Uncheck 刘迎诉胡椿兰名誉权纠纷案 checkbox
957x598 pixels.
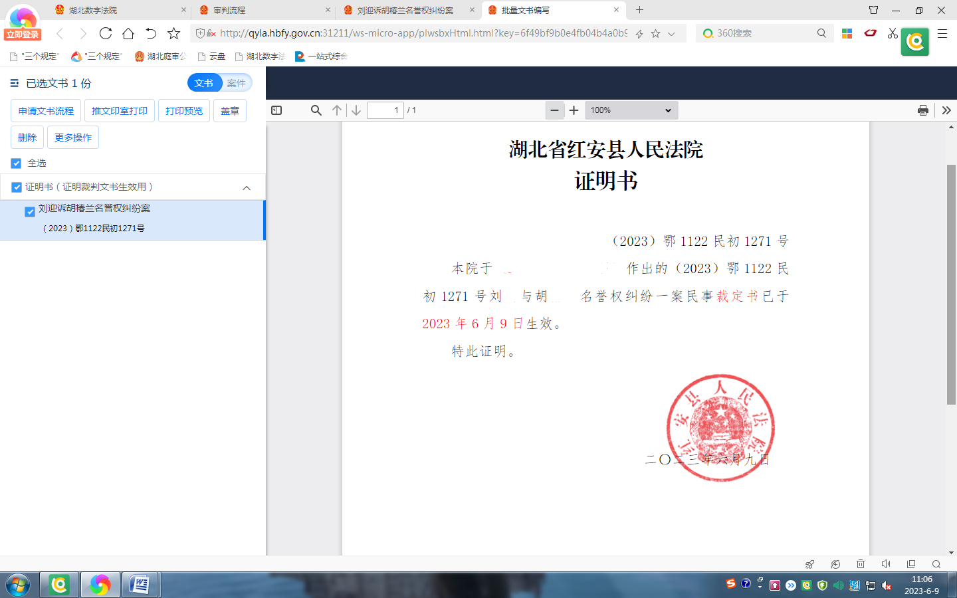point(29,211)
